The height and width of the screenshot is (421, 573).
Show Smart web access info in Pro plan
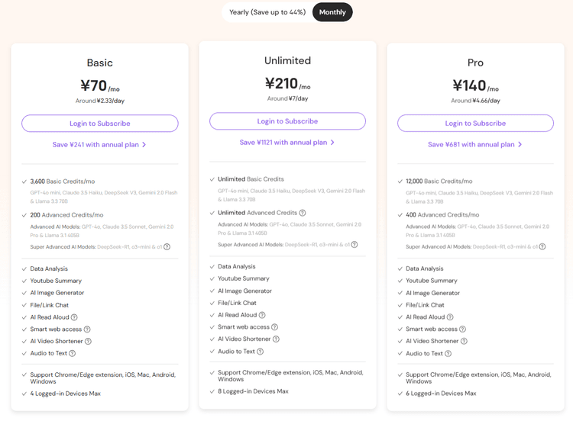463,329
